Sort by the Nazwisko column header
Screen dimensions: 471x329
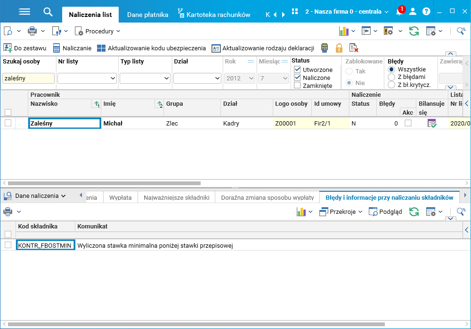point(44,104)
